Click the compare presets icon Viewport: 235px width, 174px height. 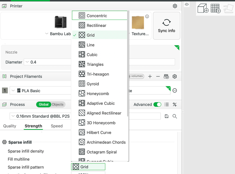click(175, 104)
